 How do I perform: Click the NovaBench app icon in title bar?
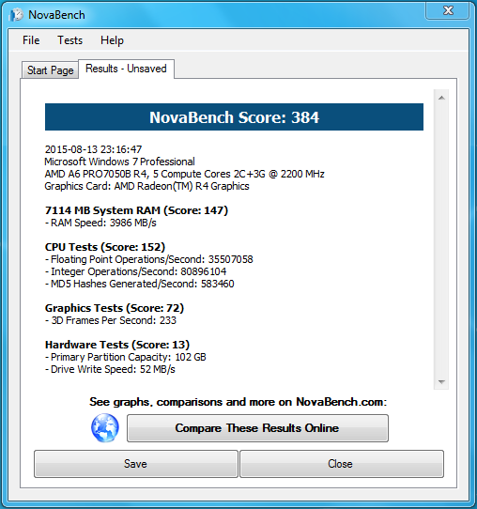pyautogui.click(x=16, y=15)
